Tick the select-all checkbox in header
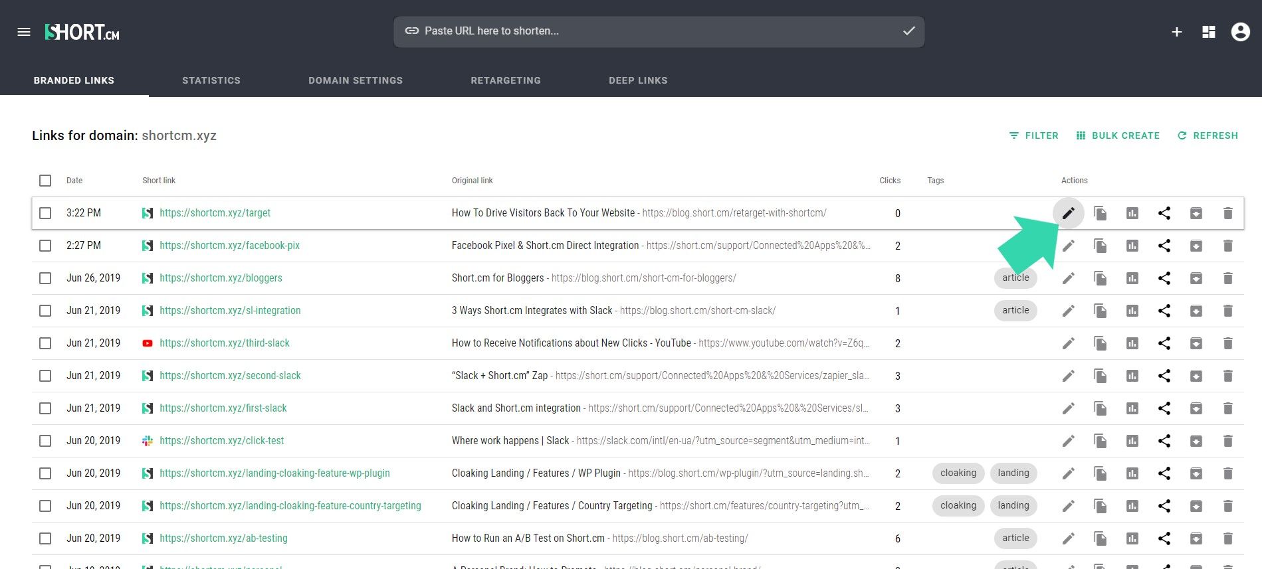Screen dimensions: 1262x569 45,181
